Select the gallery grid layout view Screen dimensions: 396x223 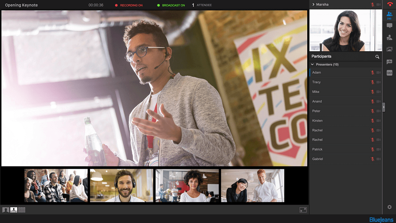[22, 210]
